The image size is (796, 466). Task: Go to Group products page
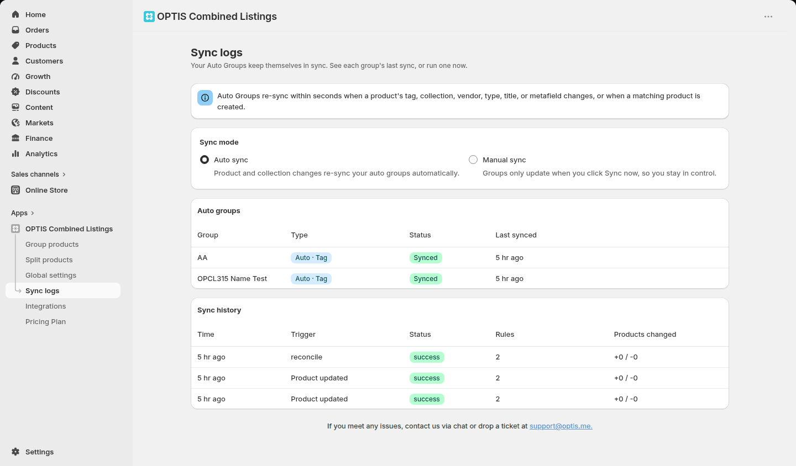pos(52,244)
